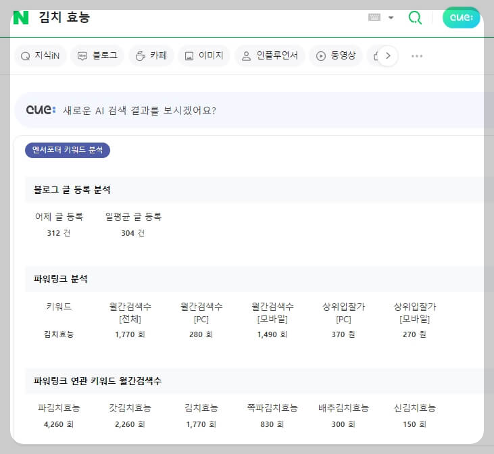Viewport: 494px width, 454px height.
Task: Click the 배추김치효능 related keyword
Action: tap(343, 408)
